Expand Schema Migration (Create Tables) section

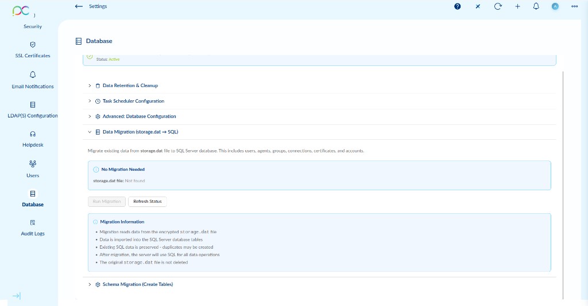click(137, 284)
